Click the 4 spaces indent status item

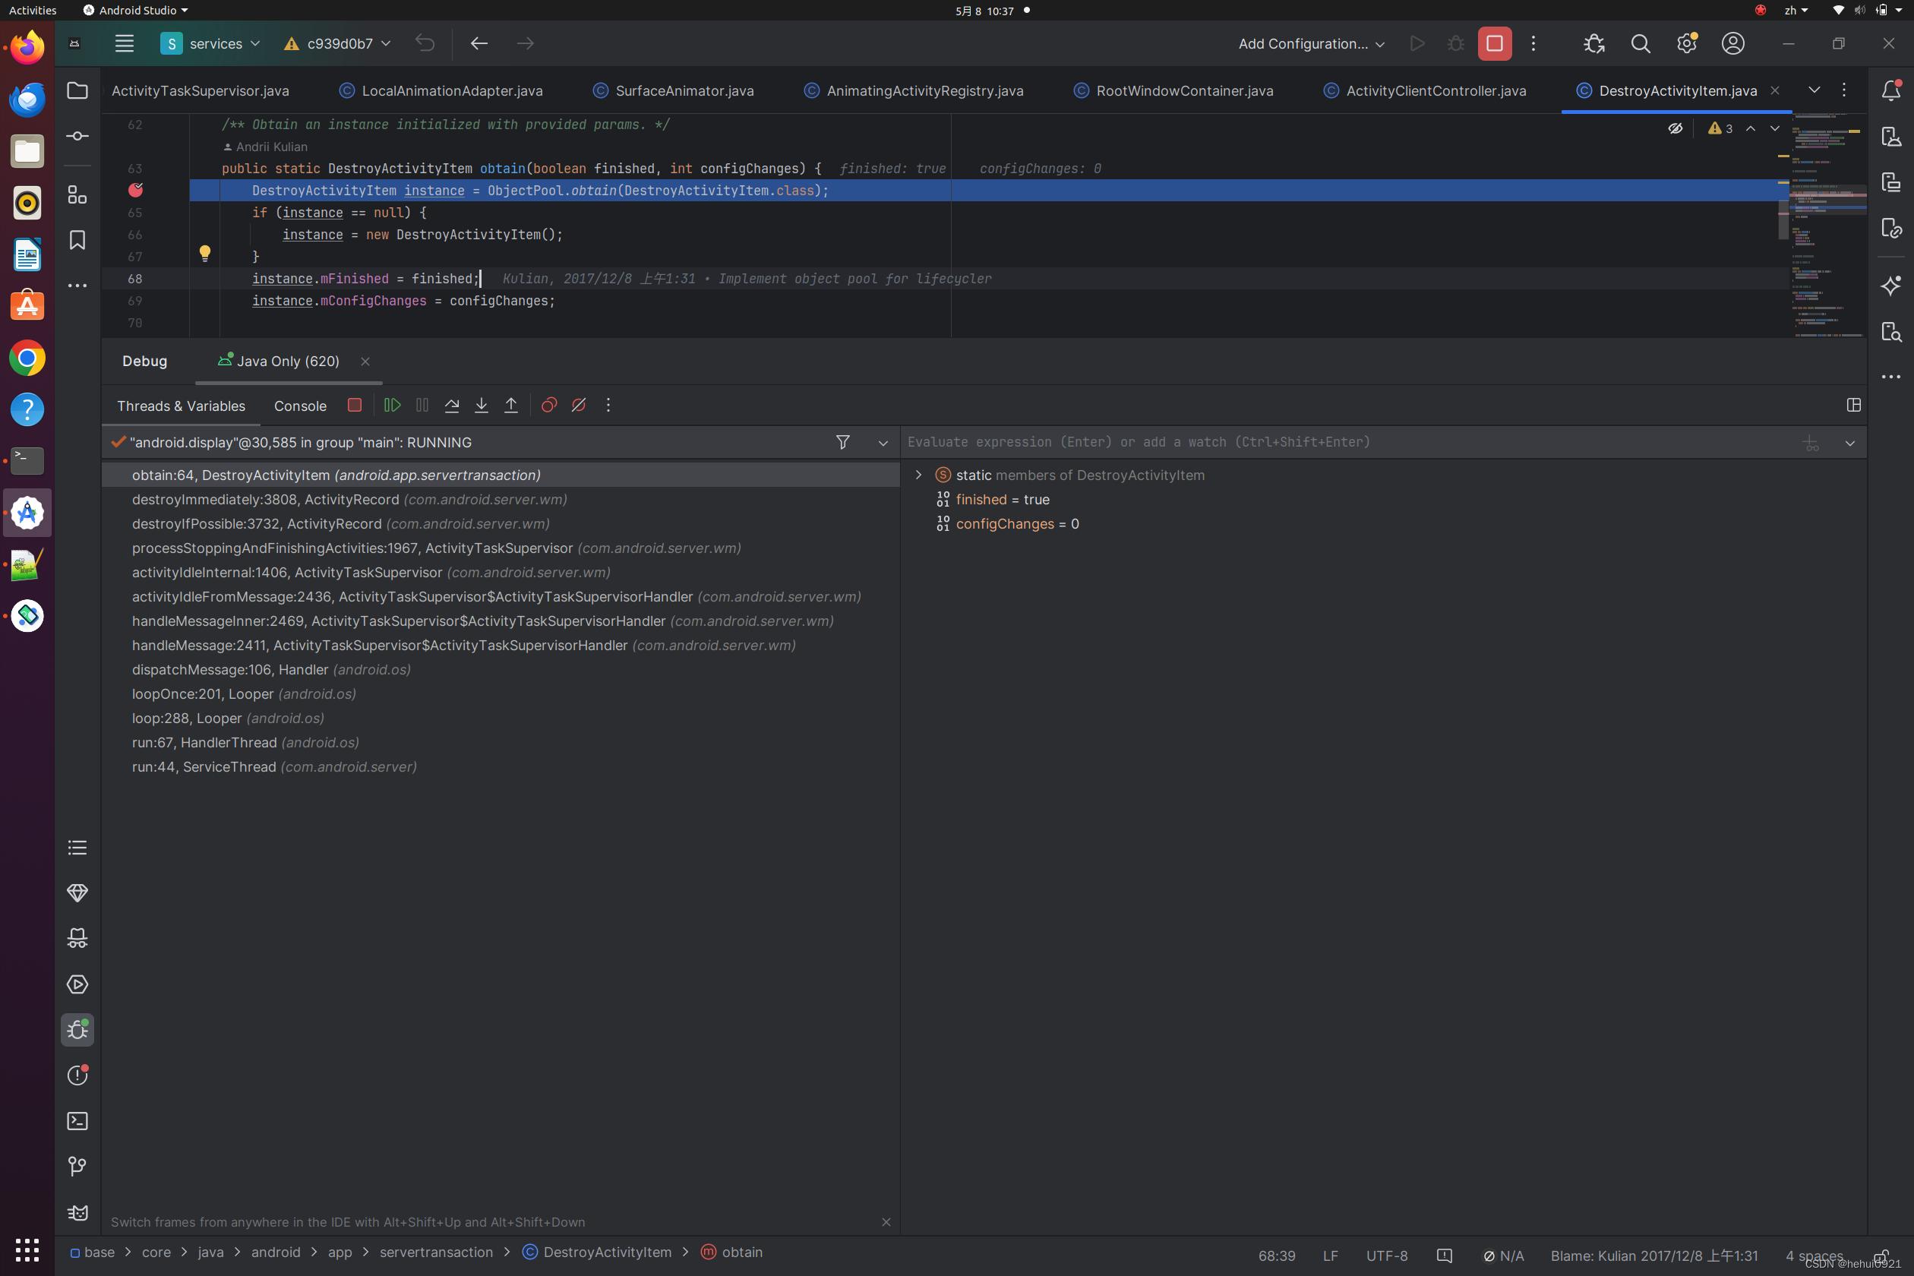1814,1255
